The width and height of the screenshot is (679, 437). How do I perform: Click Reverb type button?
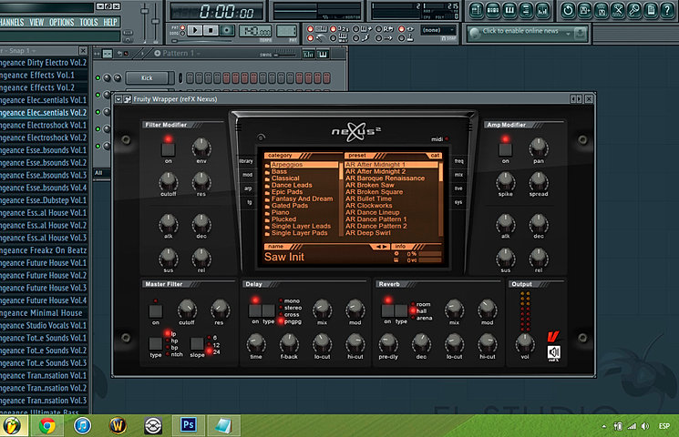(401, 310)
